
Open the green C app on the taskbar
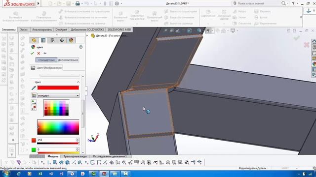pos(93,174)
